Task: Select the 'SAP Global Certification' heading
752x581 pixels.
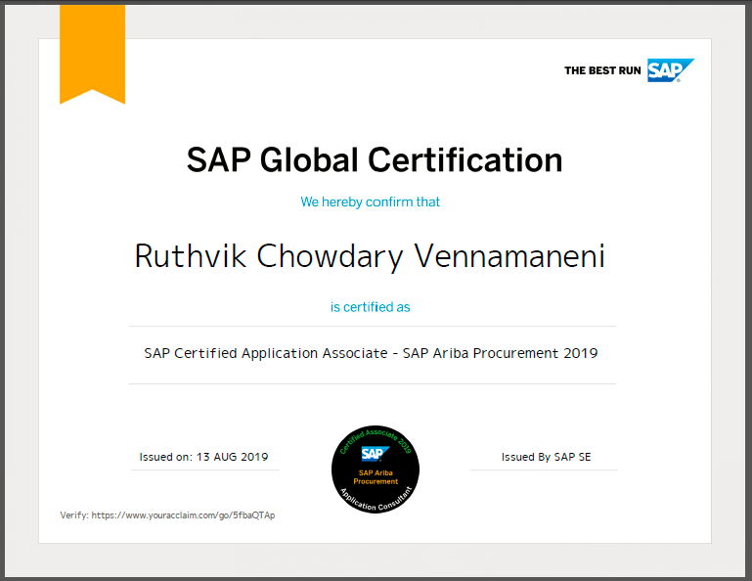Action: [x=375, y=159]
